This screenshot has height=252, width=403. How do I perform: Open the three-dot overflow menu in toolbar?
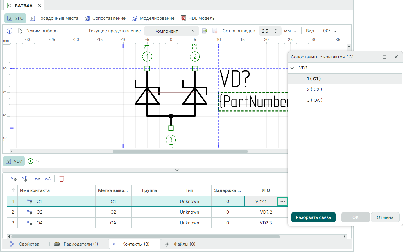345,31
